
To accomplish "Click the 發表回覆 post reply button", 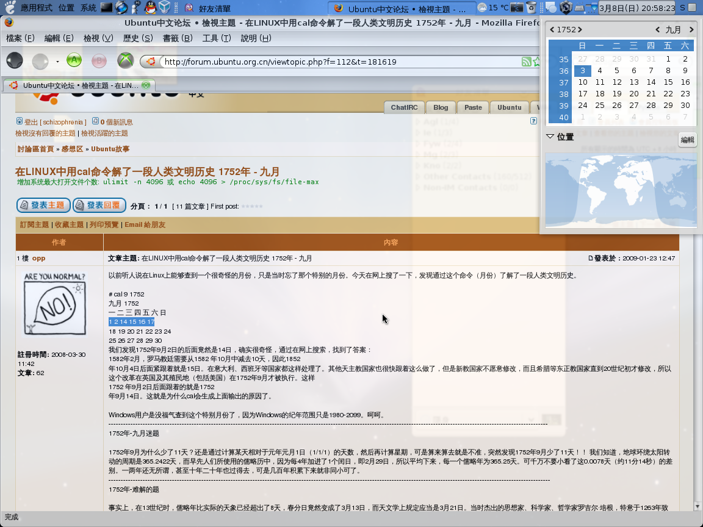I will pyautogui.click(x=99, y=205).
